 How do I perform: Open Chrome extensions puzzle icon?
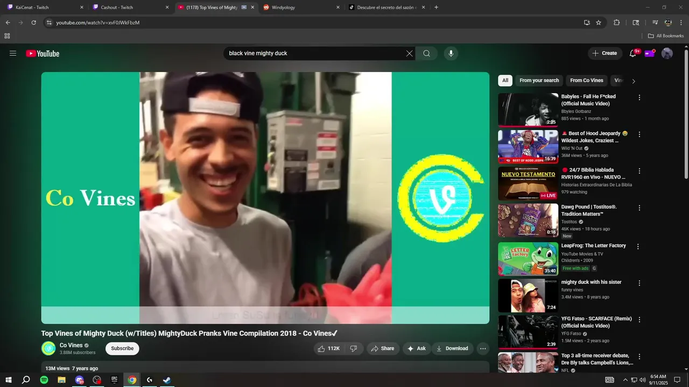617,23
